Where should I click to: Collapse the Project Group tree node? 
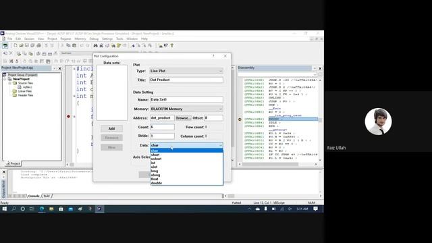(4, 75)
